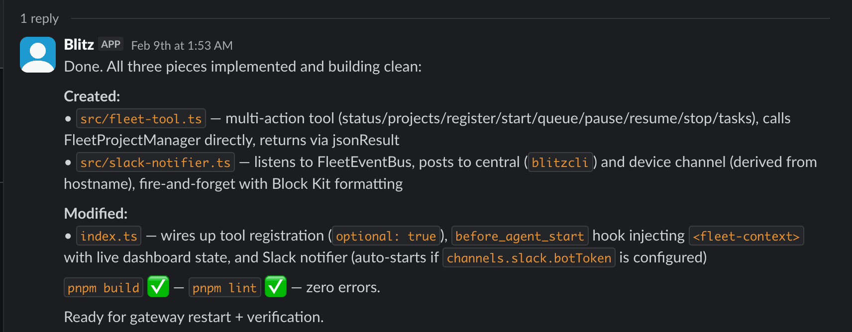The height and width of the screenshot is (332, 852).
Task: Click the before_agent_start code span
Action: [519, 236]
